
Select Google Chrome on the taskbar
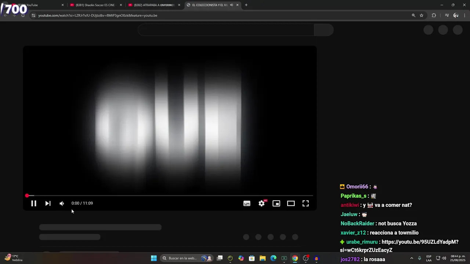coord(295,258)
